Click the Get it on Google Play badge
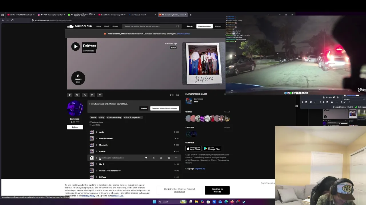The image size is (366, 205). [212, 149]
